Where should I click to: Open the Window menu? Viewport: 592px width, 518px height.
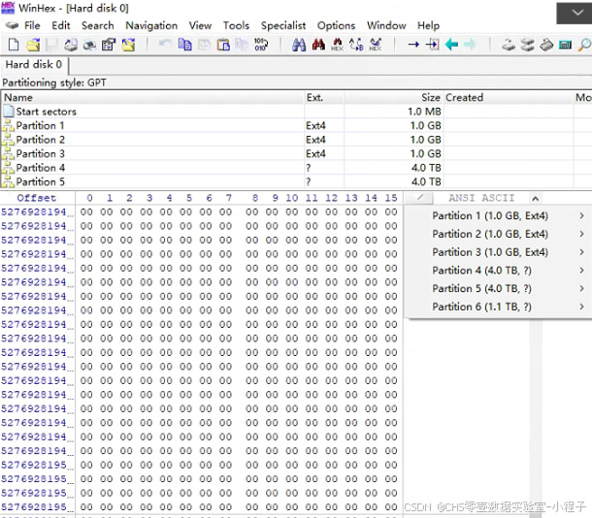point(386,25)
